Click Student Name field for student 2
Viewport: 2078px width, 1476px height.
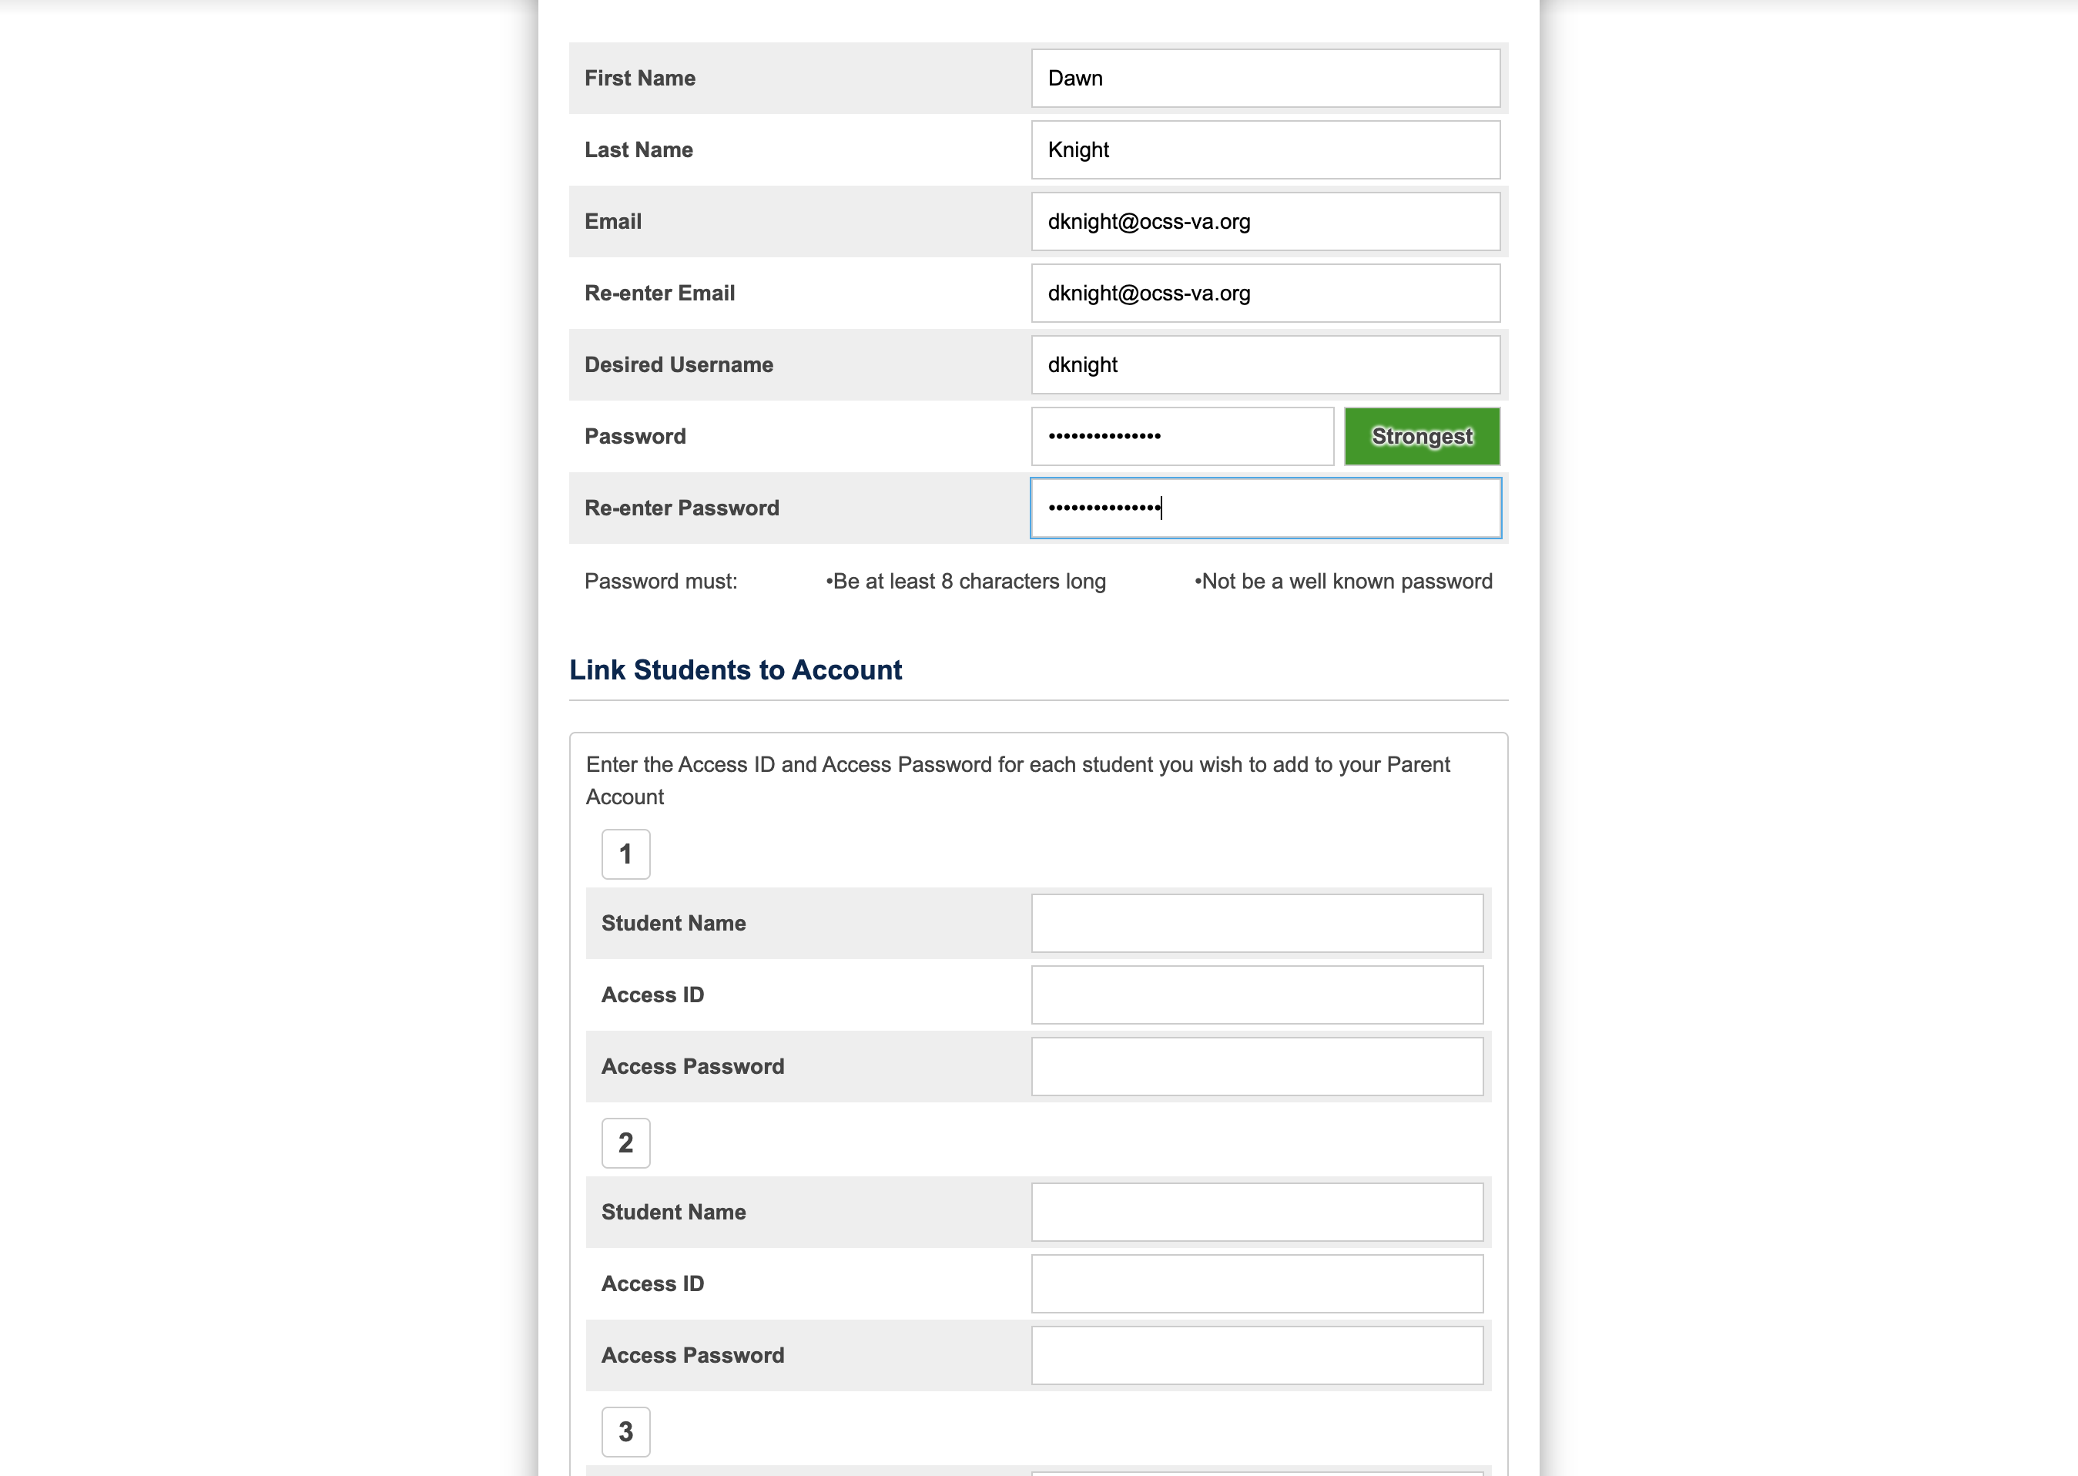pyautogui.click(x=1257, y=1213)
